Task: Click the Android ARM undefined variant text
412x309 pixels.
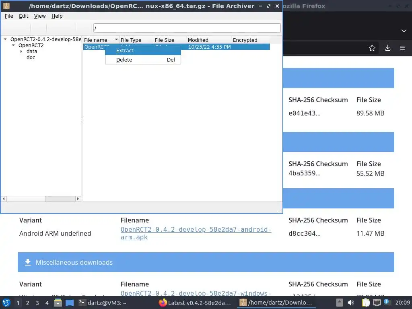Action: pos(55,233)
